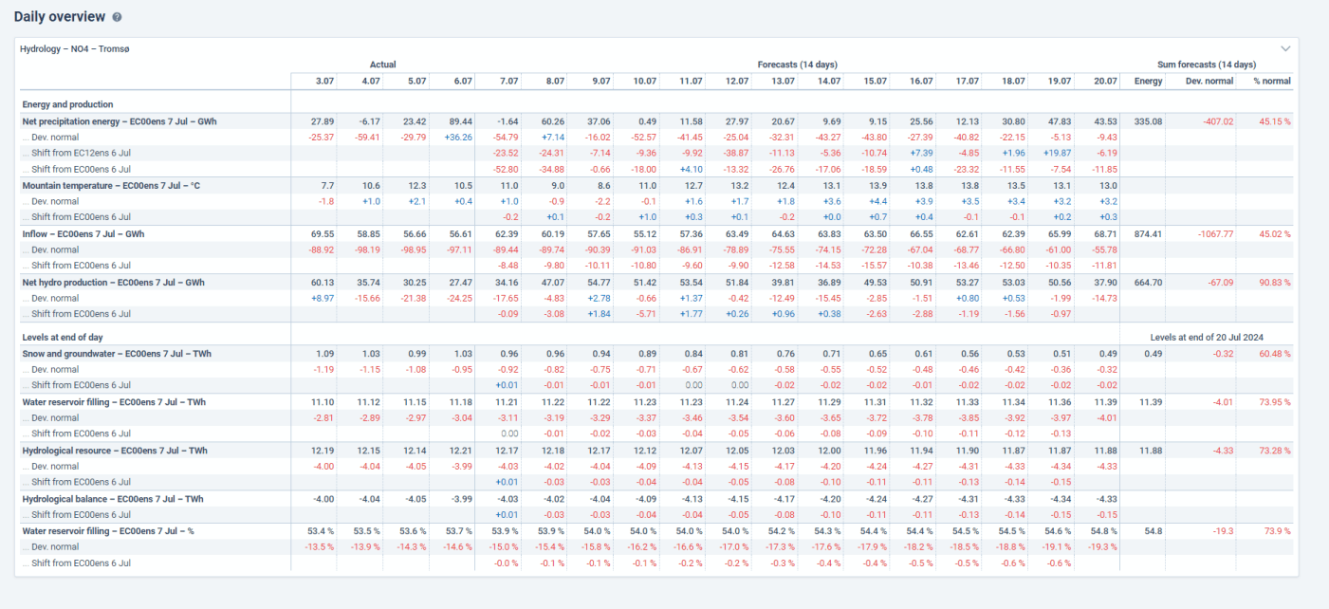
Task: Click the Mountain temperature row label
Action: pyautogui.click(x=111, y=186)
